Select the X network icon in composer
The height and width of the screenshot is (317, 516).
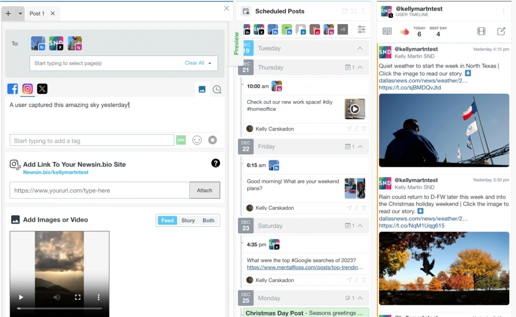tap(42, 89)
